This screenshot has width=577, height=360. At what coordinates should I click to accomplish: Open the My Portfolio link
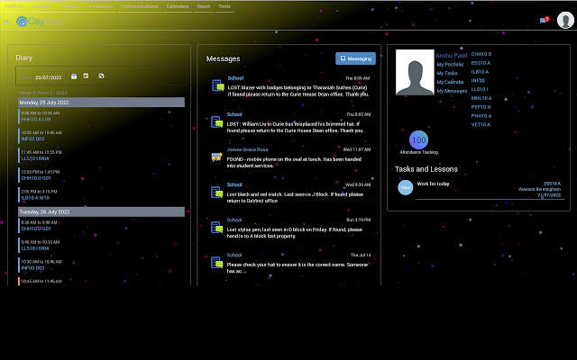pyautogui.click(x=450, y=64)
